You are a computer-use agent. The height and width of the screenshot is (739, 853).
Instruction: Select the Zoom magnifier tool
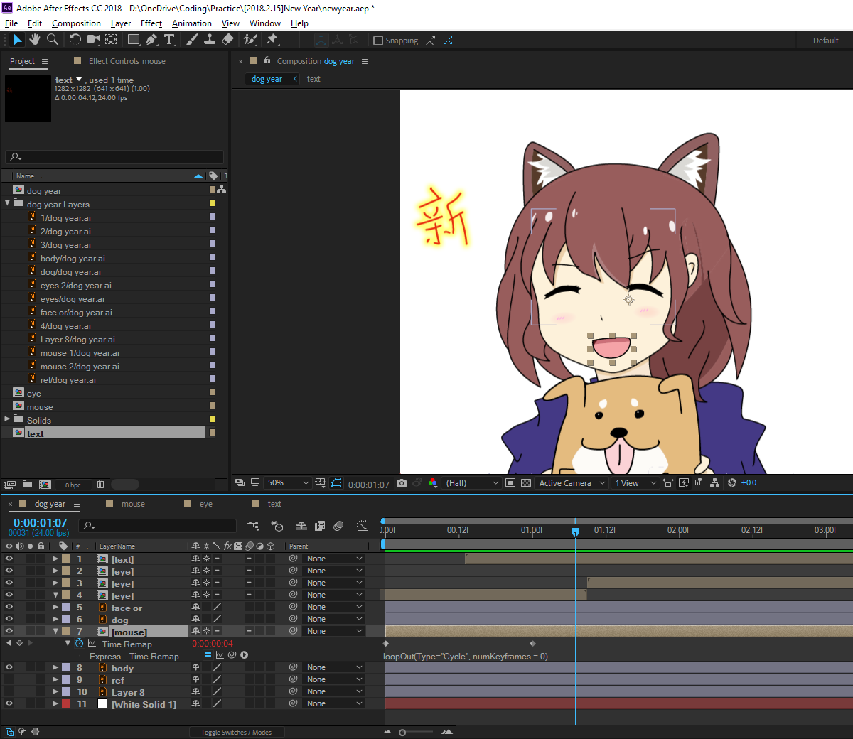tap(53, 40)
